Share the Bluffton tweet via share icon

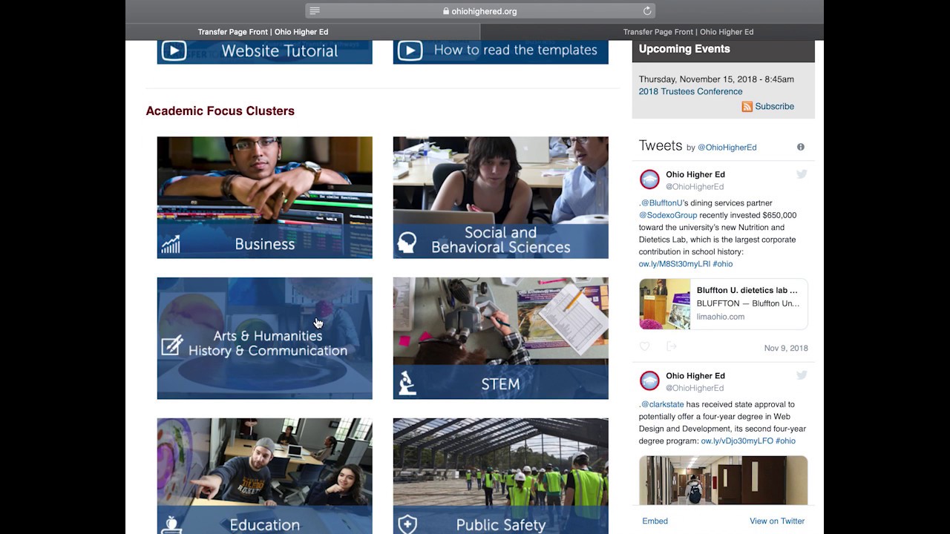pyautogui.click(x=672, y=346)
